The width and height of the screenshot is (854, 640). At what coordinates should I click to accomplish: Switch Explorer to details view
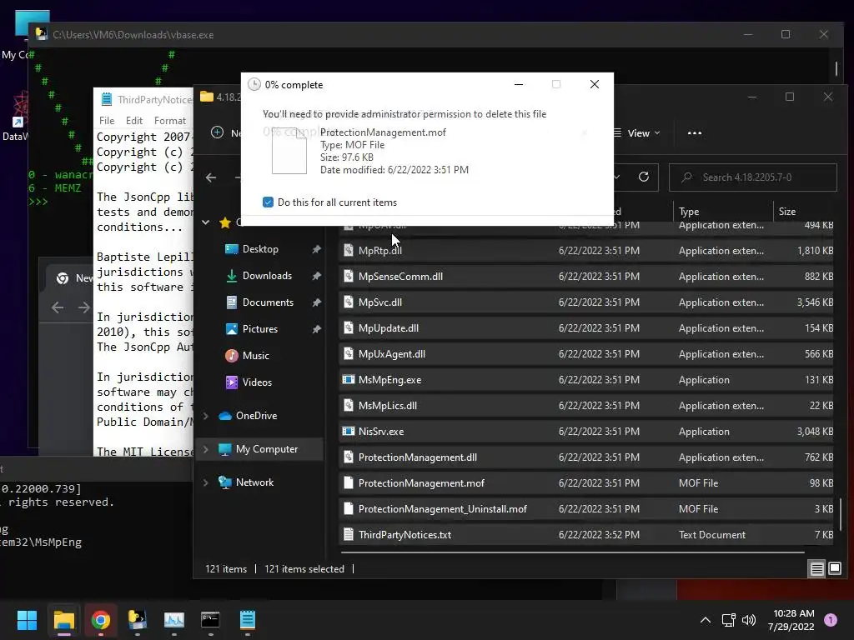pos(817,568)
